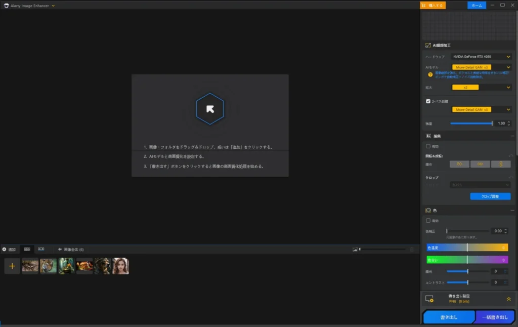518x327 pixels.
Task: Click the 色合い green-to-purple gradient slider
Action: coord(467,260)
